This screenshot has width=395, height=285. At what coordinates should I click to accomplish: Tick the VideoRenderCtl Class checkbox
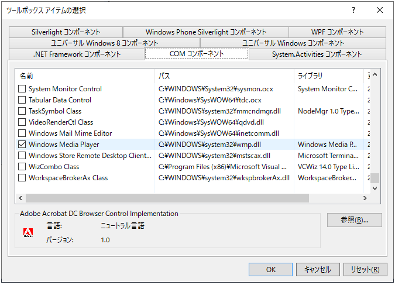[22, 122]
